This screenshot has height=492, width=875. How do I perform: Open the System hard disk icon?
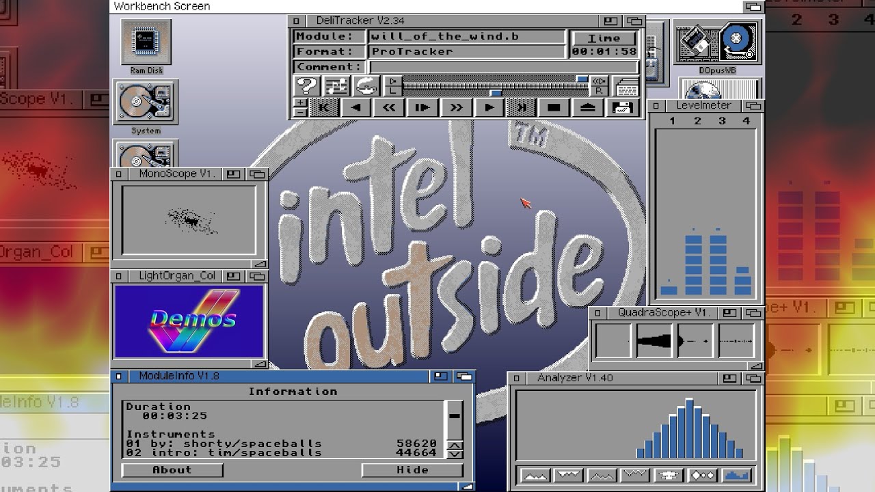[146, 107]
